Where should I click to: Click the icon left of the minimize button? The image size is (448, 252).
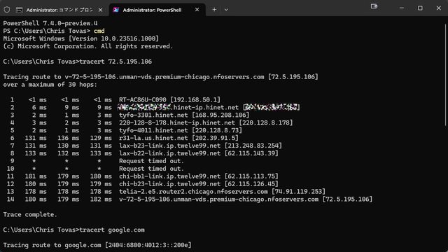pyautogui.click(x=374, y=6)
